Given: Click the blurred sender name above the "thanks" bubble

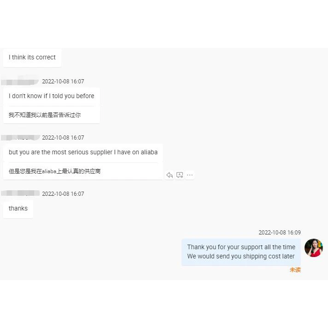Looking at the screenshot, I should click(x=20, y=193).
